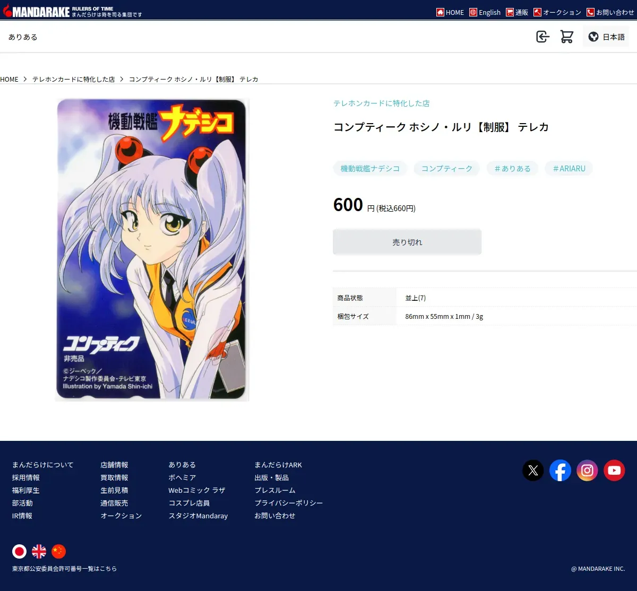Screen dimensions: 637x591
Task: Select the UK flag language icon
Action: point(39,551)
